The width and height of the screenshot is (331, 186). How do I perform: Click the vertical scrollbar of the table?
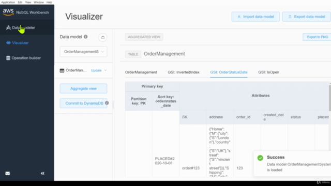pos(330,98)
